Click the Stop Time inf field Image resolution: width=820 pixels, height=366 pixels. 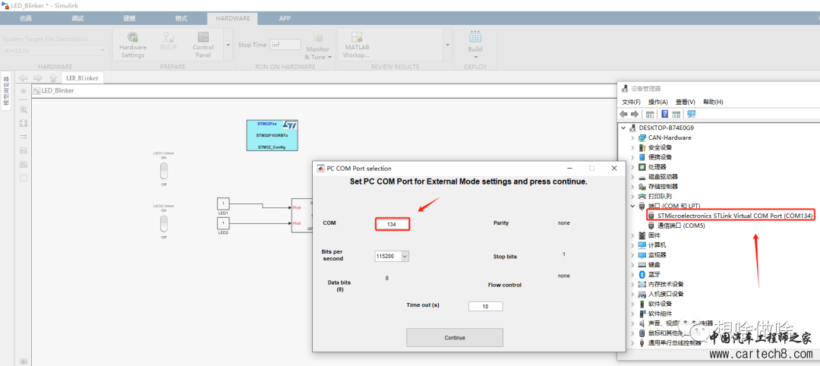pyautogui.click(x=285, y=45)
